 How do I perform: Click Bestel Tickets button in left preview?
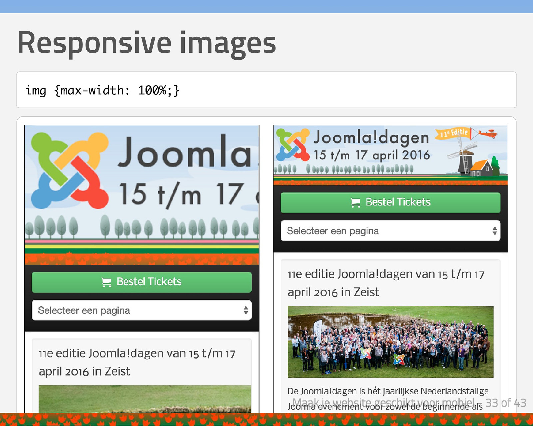click(x=142, y=282)
